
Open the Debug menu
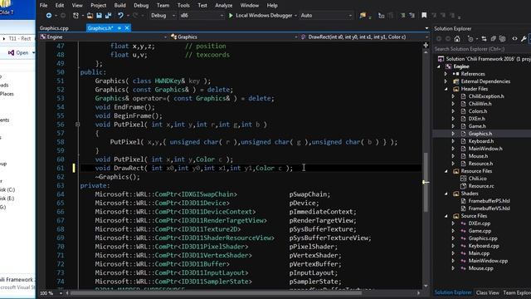click(141, 6)
